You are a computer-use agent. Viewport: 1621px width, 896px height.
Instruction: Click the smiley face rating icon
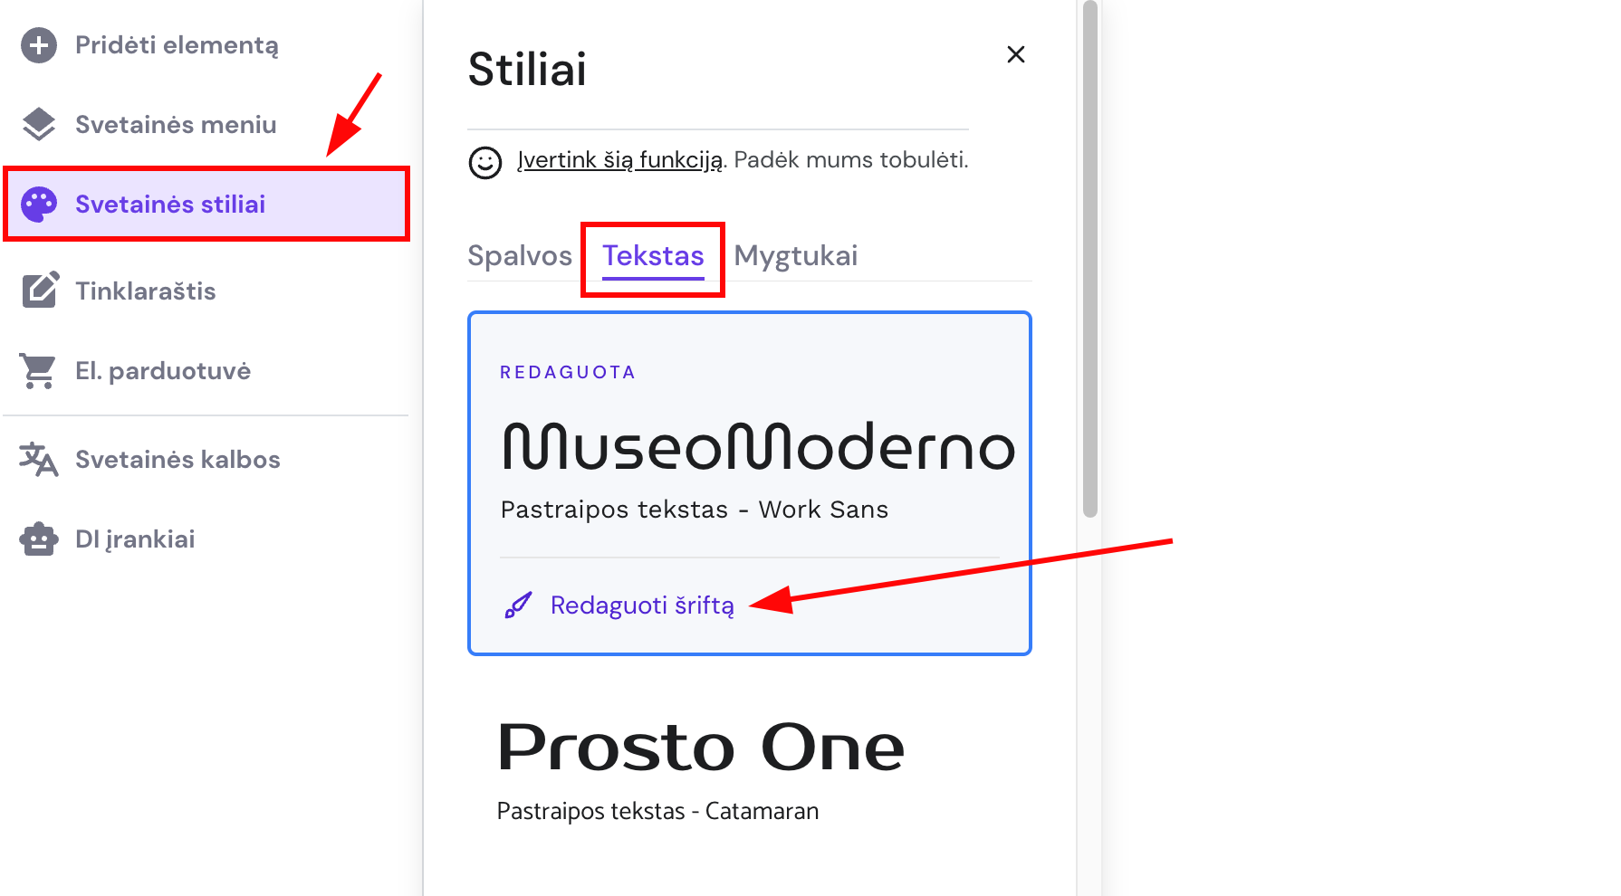coord(484,163)
